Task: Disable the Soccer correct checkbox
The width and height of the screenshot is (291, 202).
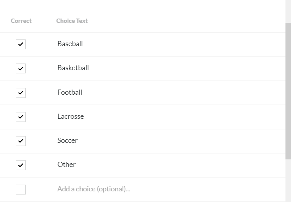Action: pos(21,141)
